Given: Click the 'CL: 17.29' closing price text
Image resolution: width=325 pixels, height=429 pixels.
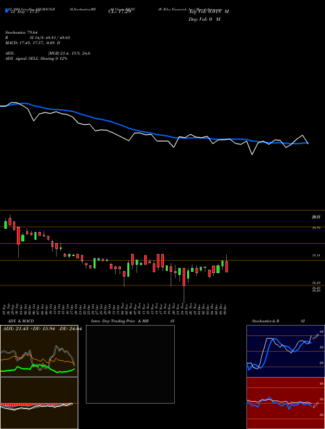Looking at the screenshot, I should [x=120, y=12].
